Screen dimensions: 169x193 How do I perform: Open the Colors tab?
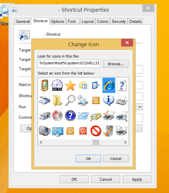pyautogui.click(x=102, y=21)
